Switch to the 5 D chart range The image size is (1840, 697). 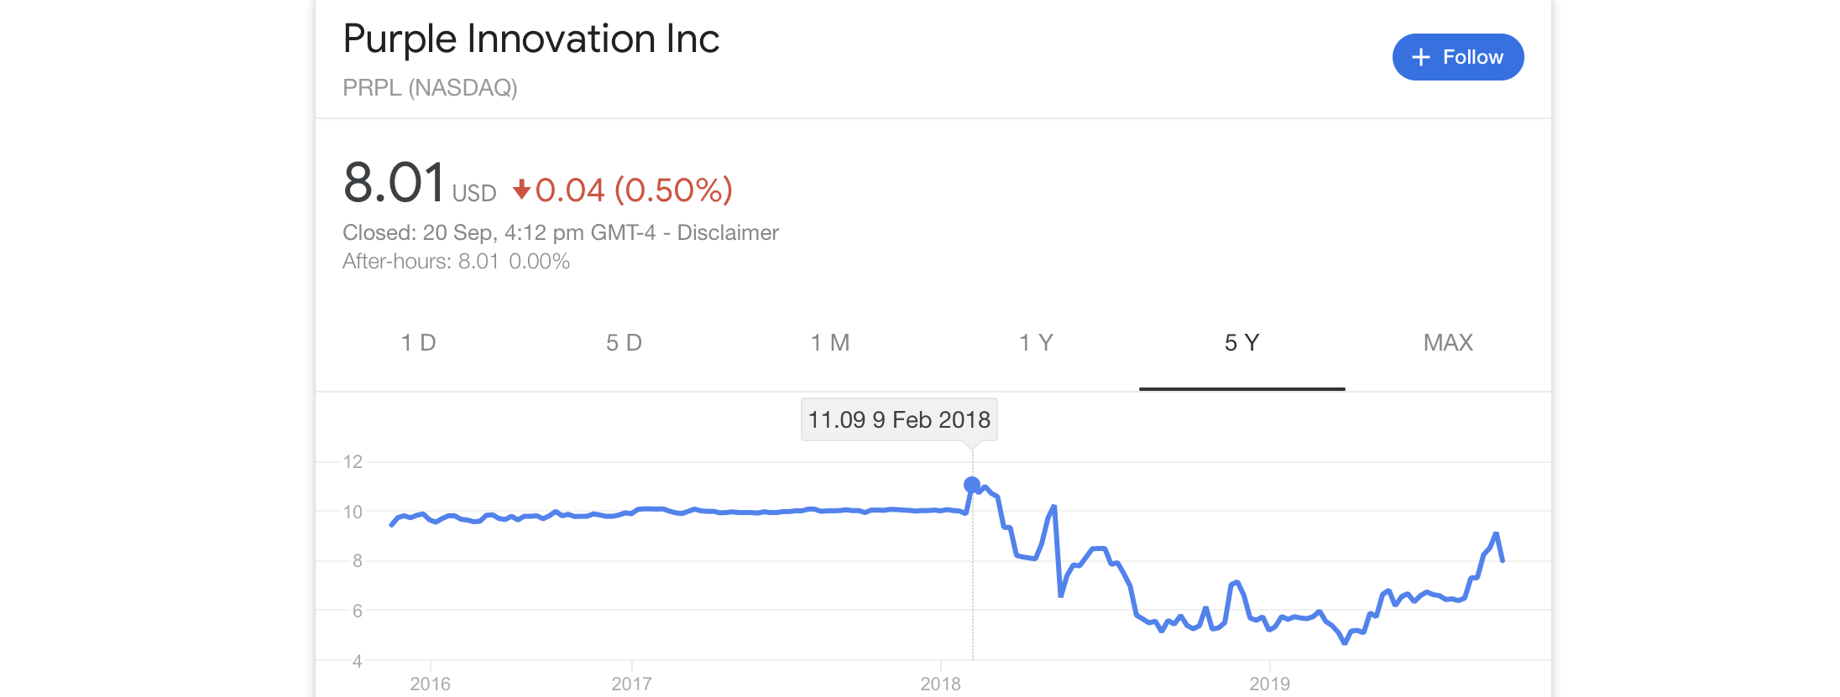[x=624, y=342]
